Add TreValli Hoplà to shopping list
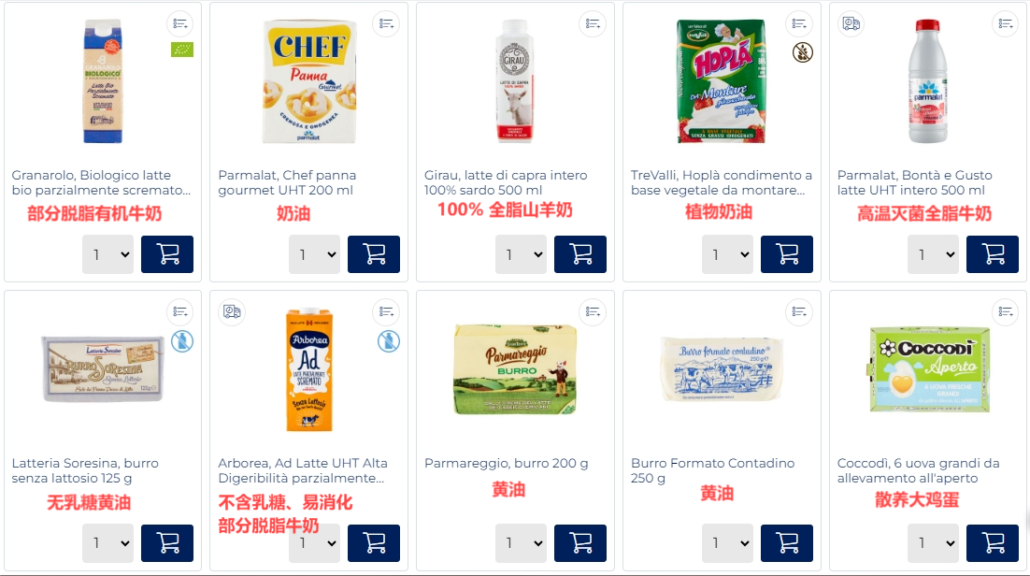 pyautogui.click(x=799, y=23)
